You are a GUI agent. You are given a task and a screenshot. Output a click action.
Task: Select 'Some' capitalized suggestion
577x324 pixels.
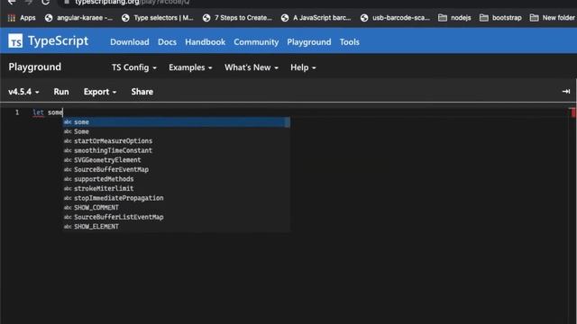pos(177,131)
